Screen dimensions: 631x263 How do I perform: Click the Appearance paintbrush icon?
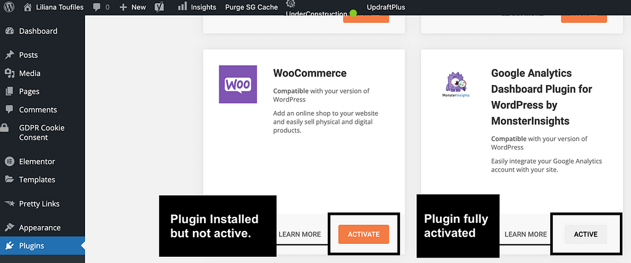point(10,228)
